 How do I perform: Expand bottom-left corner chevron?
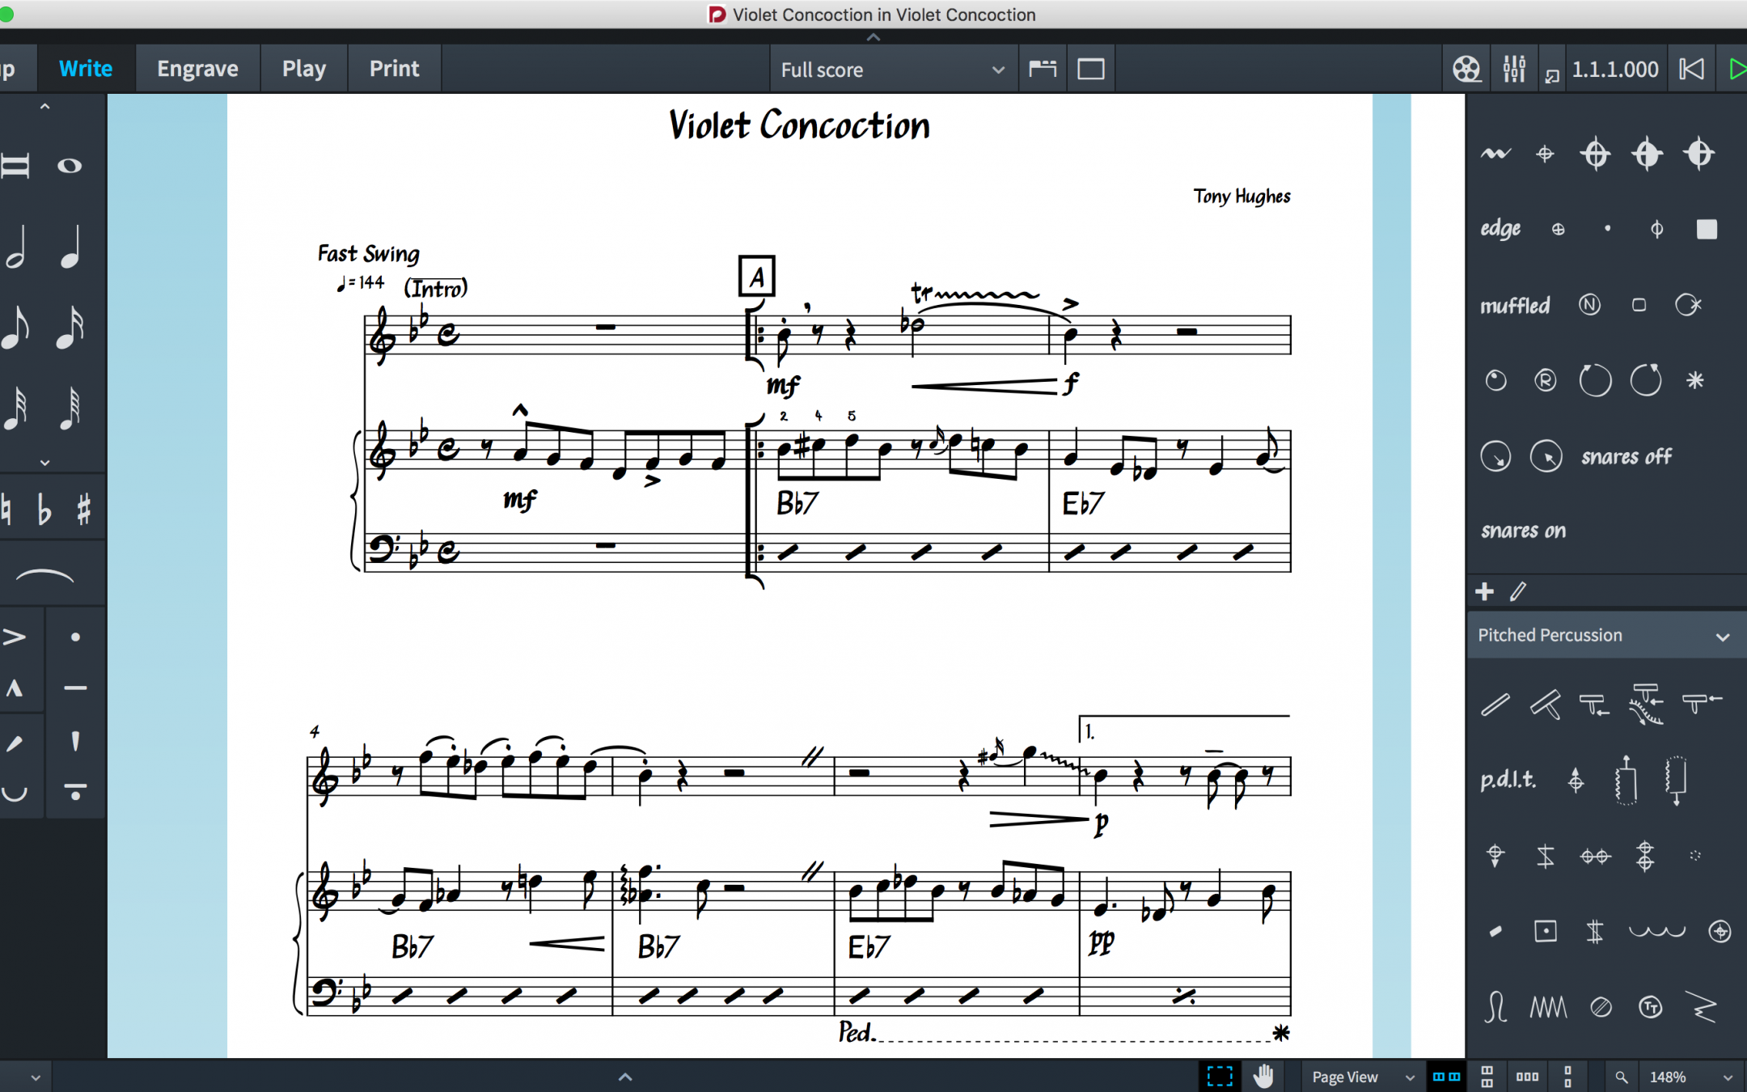tap(35, 1077)
